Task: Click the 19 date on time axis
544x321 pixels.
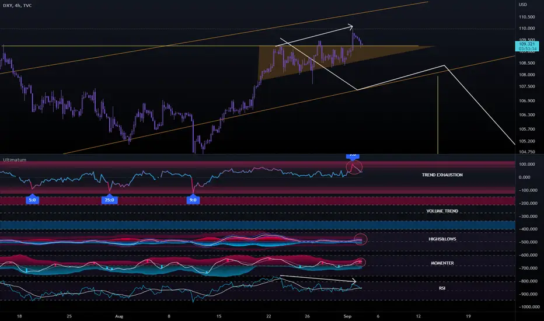Action: tap(468, 316)
